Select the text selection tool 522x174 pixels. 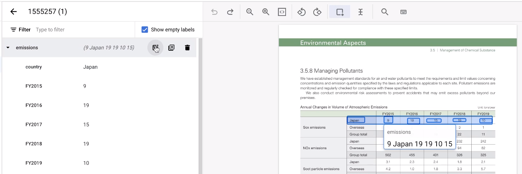click(360, 12)
